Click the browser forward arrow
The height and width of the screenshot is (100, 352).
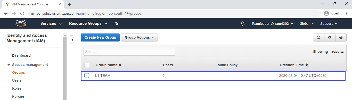coord(14,13)
